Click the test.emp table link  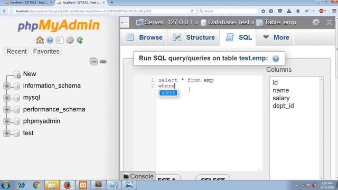pyautogui.click(x=252, y=58)
